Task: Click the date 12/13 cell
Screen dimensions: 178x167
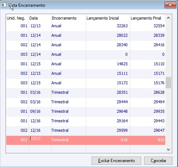Action: click(x=36, y=26)
